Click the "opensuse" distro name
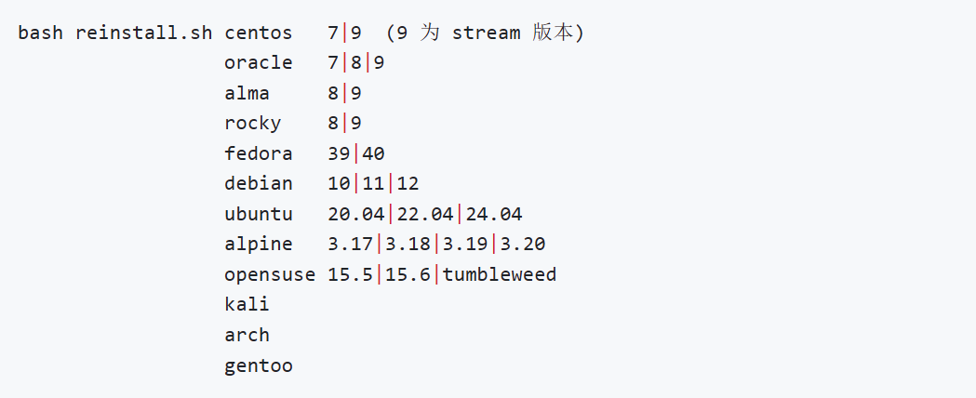Image resolution: width=976 pixels, height=398 pixels. tap(270, 274)
